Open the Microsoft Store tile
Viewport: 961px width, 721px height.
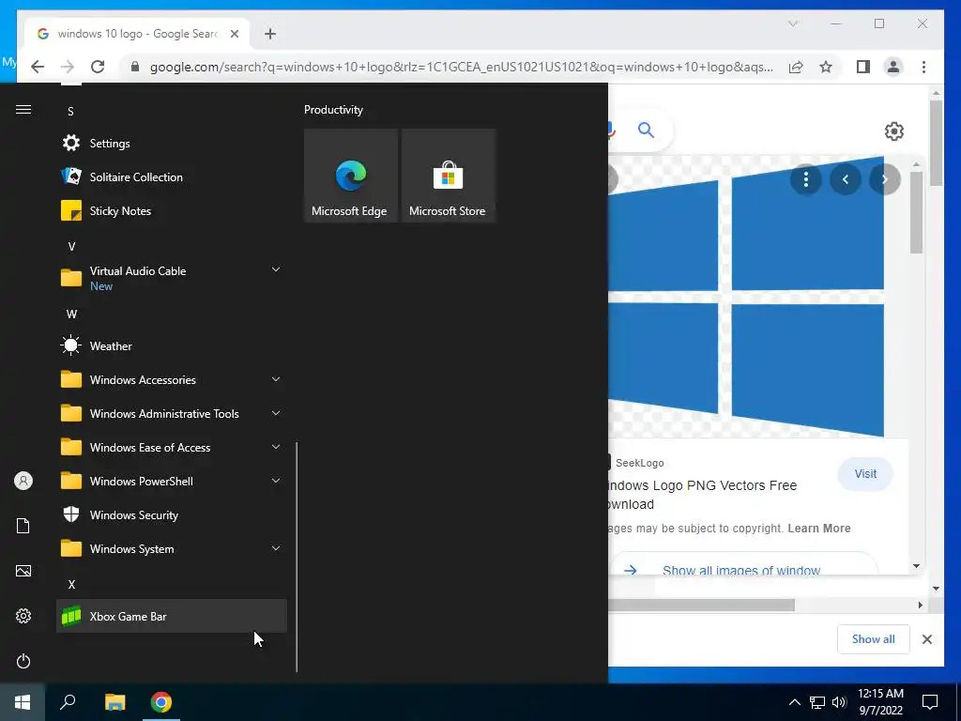point(448,176)
